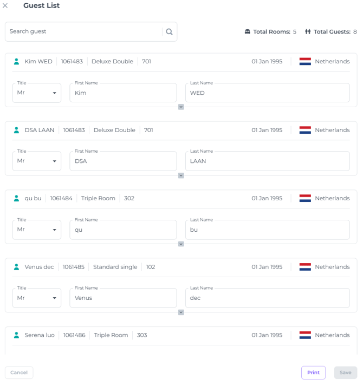Click the Total Guests people icon

308,32
